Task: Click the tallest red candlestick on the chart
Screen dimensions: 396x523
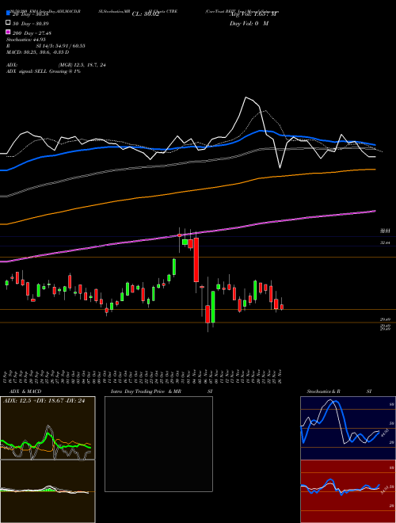Action: [x=196, y=260]
